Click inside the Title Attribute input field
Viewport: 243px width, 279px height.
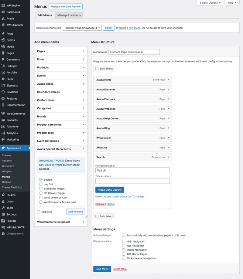pos(132,181)
